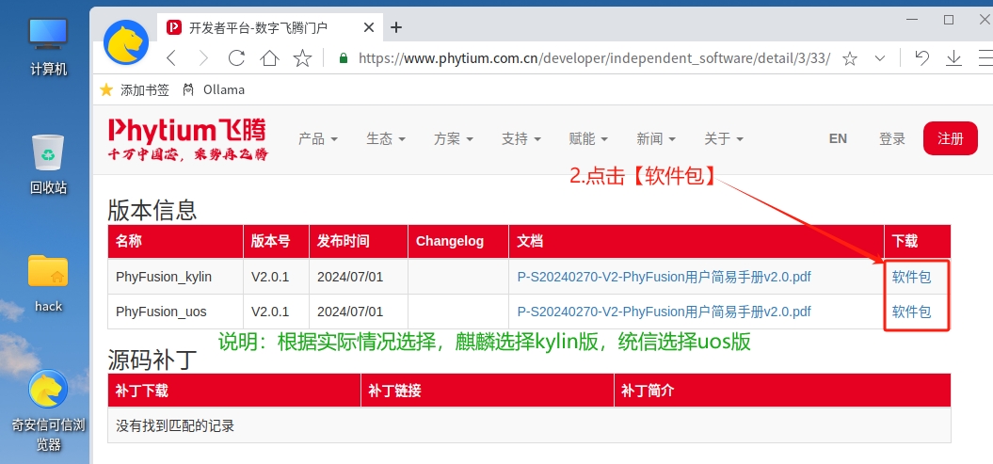Click the star favorites icon beside home
Screen dimensions: 993x464
[303, 58]
